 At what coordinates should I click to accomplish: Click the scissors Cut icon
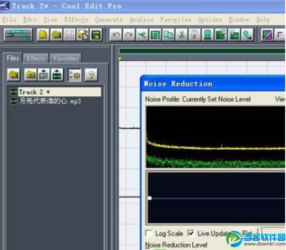click(x=181, y=35)
